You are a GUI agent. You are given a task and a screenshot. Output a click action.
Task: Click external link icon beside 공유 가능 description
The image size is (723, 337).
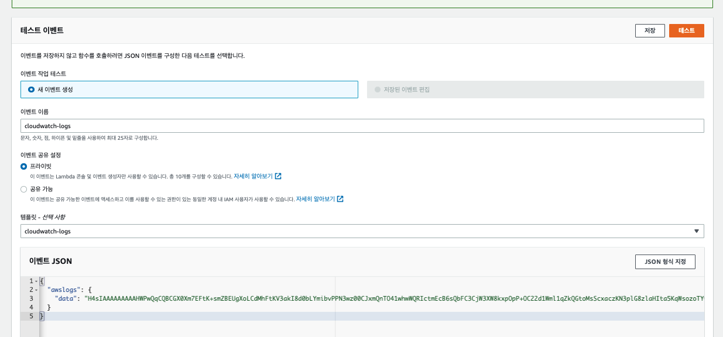340,199
